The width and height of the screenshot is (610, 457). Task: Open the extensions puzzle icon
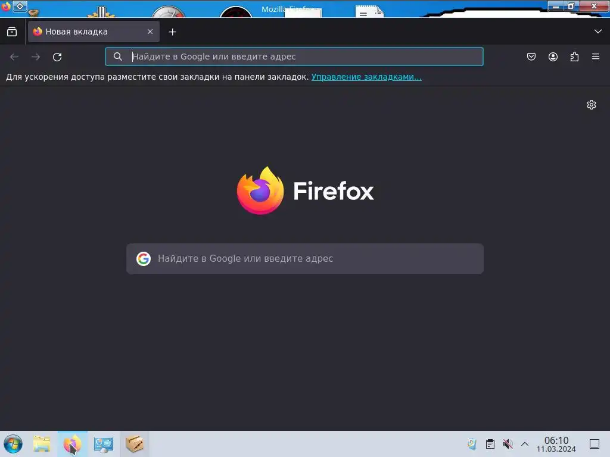pos(574,57)
